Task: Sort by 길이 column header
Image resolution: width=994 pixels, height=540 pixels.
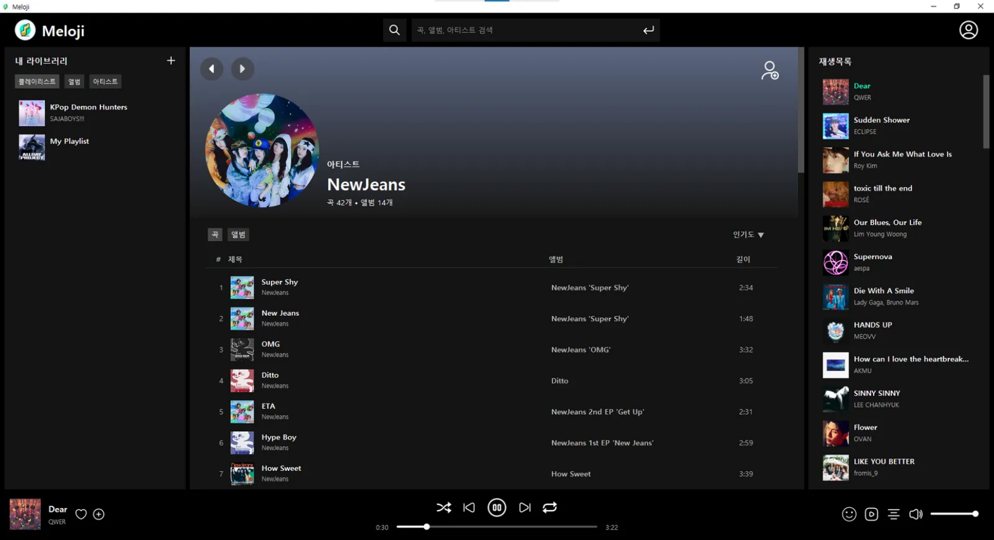Action: tap(743, 260)
